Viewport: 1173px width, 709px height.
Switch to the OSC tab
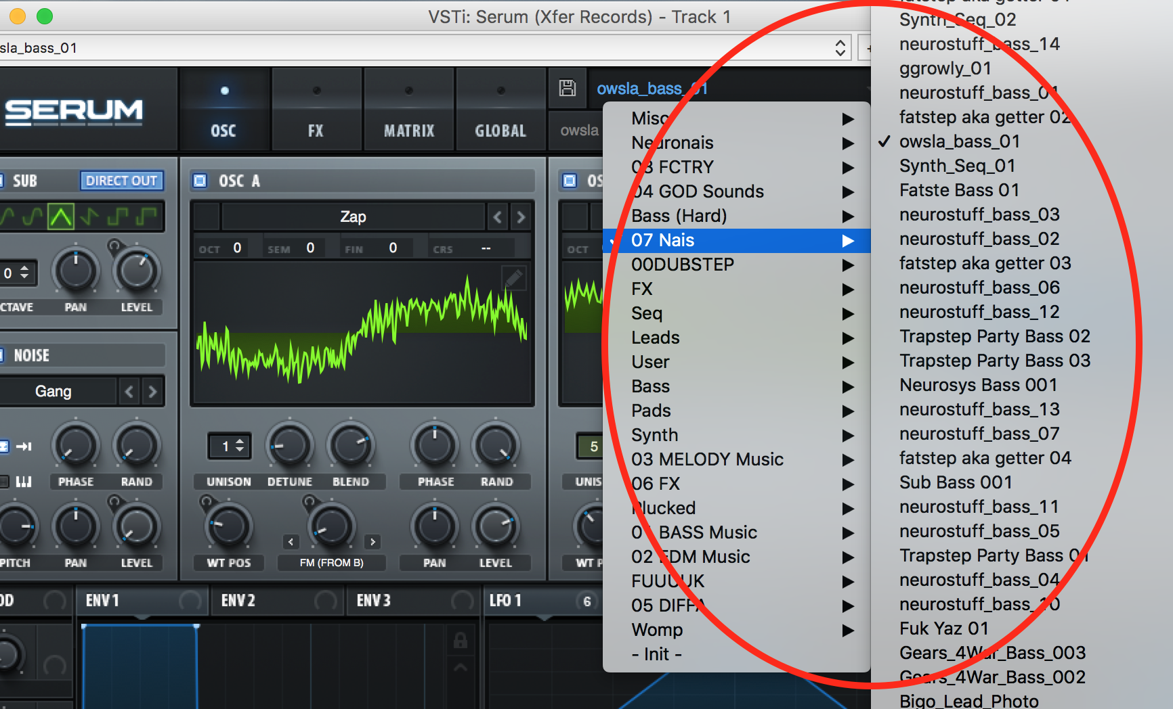pos(223,109)
